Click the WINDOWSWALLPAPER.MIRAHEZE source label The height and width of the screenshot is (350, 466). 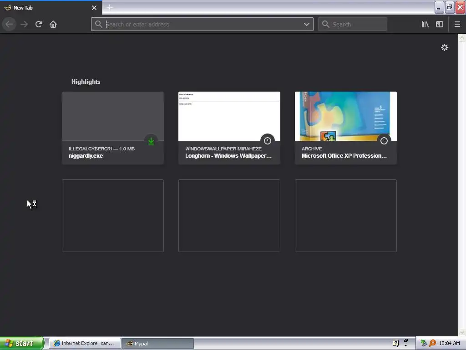[x=223, y=149]
